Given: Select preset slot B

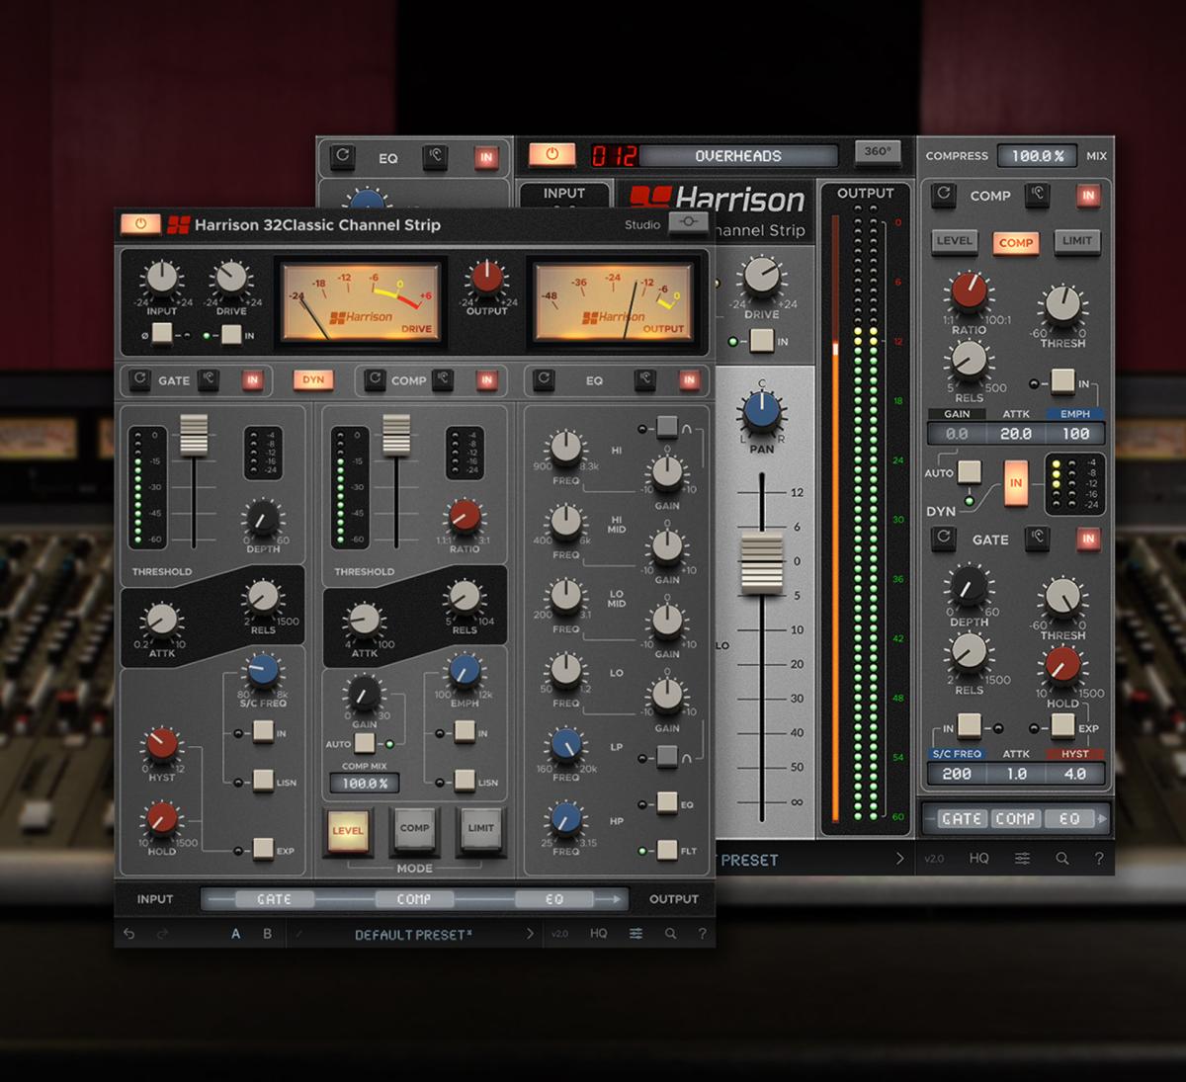Looking at the screenshot, I should tap(267, 934).
